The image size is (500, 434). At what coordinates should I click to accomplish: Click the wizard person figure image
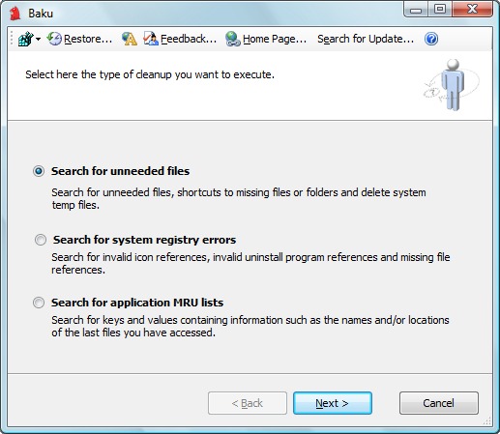click(x=452, y=85)
